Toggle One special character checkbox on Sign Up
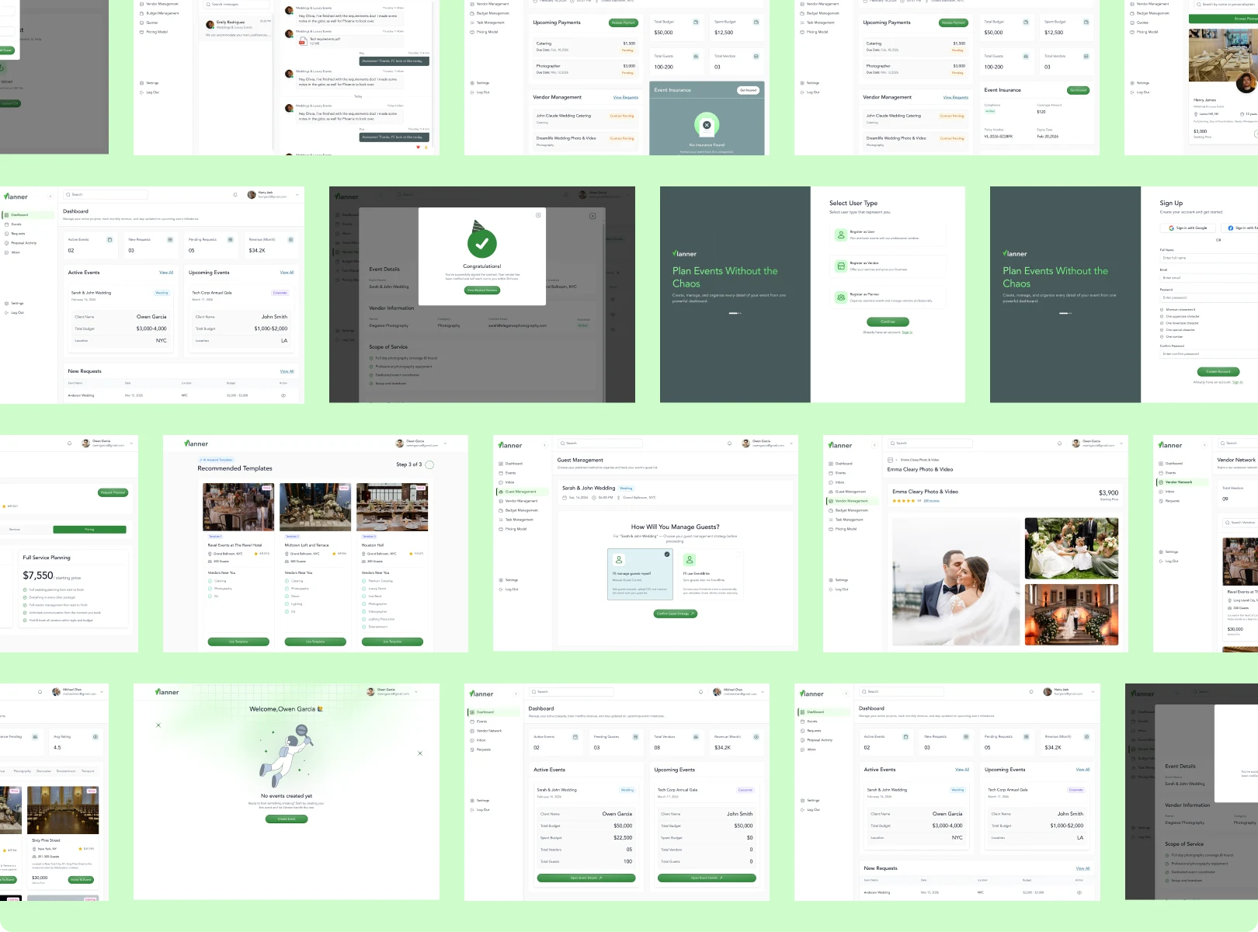Viewport: 1258px width, 932px height. pos(1162,330)
